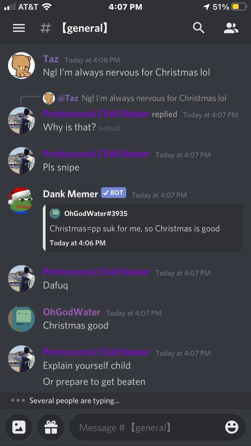Viewport: 251px width, 446px height.
Task: Tap the search magnifier icon
Action: pos(198,28)
